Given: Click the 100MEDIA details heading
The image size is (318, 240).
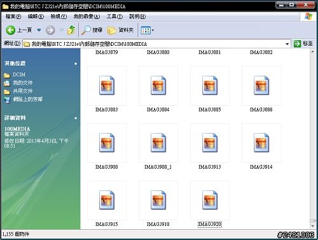Looking at the screenshot, I should [17, 129].
